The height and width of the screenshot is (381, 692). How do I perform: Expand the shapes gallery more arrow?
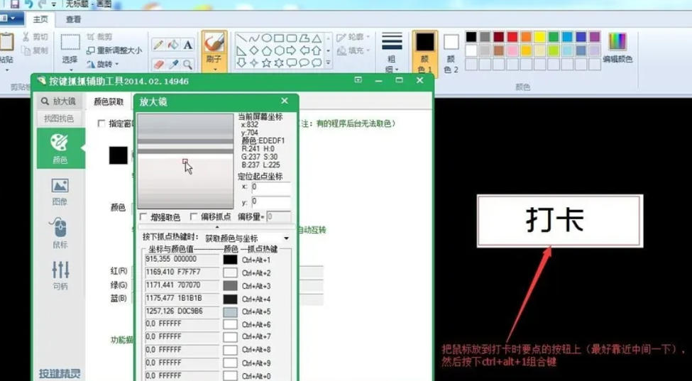(x=329, y=62)
